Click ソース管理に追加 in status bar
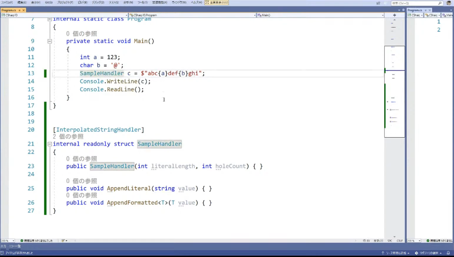Screen dimensions: 454x257 pos(396,253)
